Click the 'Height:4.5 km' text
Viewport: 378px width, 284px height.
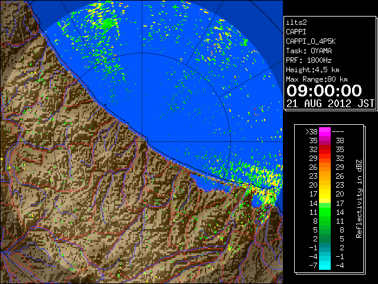pyautogui.click(x=312, y=70)
